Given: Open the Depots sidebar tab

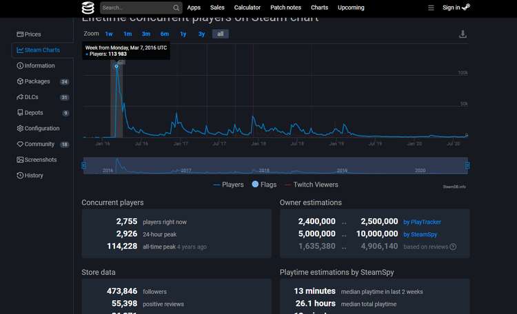Looking at the screenshot, I should click(42, 113).
